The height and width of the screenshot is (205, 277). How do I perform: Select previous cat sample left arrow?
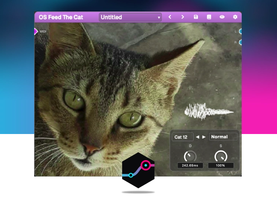click(x=197, y=137)
